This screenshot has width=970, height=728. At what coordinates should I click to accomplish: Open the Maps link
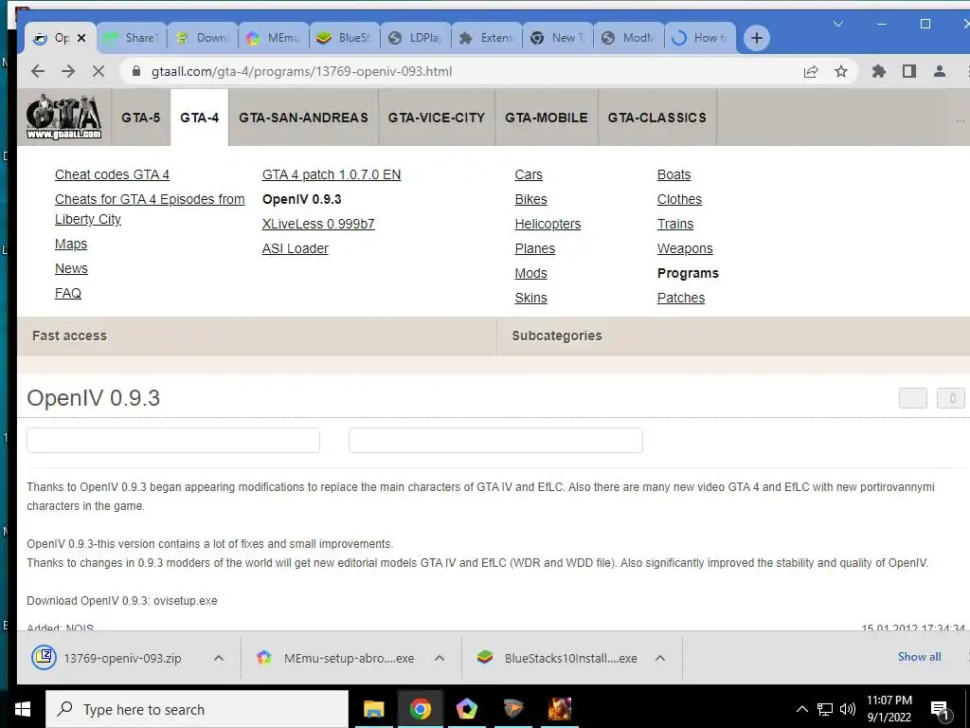(x=71, y=244)
